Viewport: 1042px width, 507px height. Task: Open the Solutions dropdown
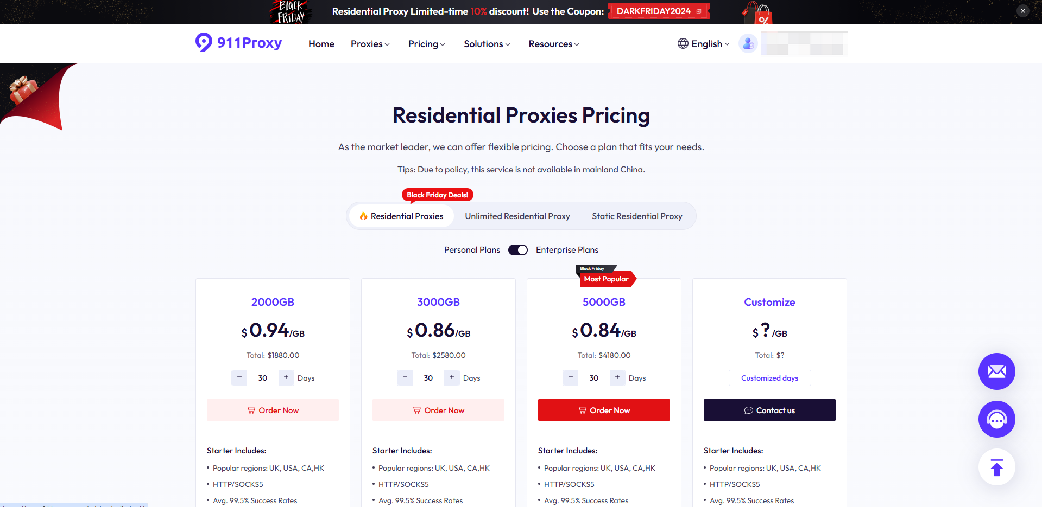[487, 44]
